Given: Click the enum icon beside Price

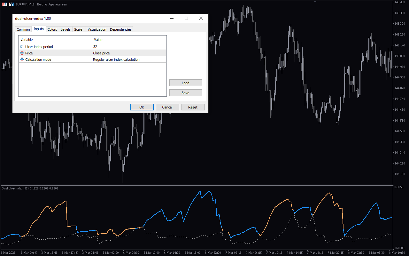Looking at the screenshot, I should (x=22, y=53).
